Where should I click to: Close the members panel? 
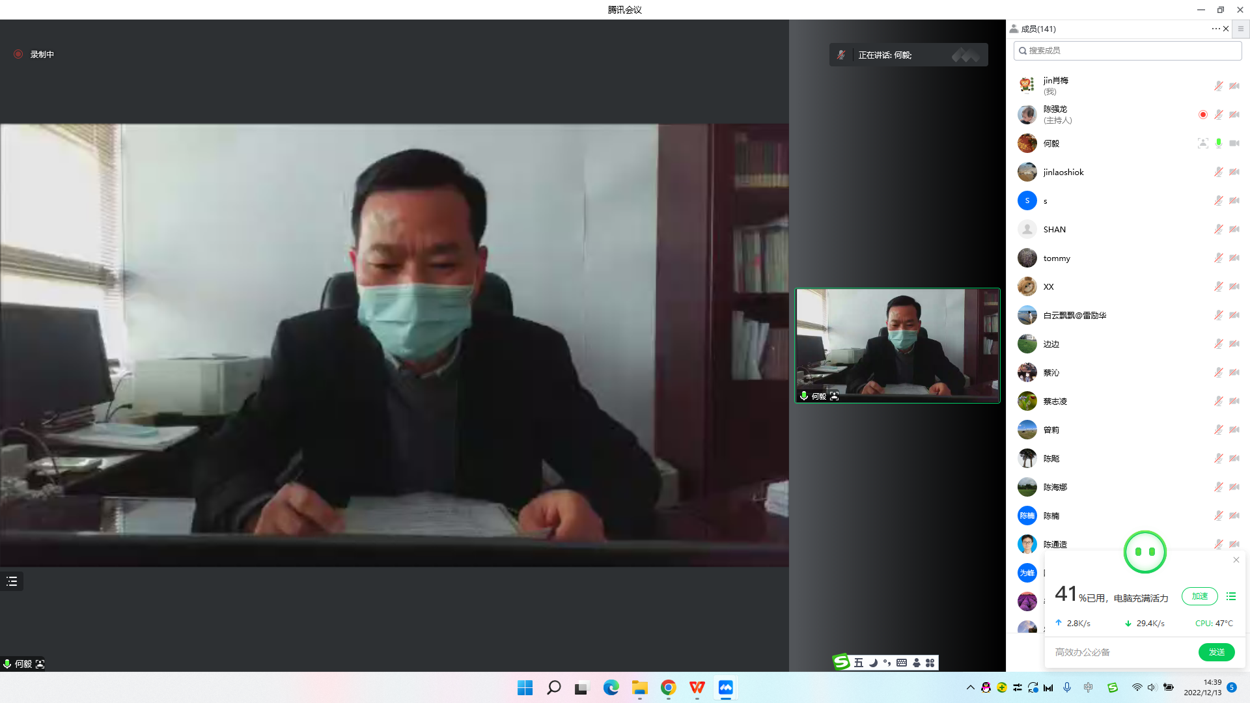1226,29
